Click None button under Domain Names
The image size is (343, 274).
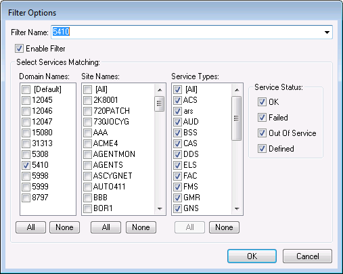[x=64, y=227]
